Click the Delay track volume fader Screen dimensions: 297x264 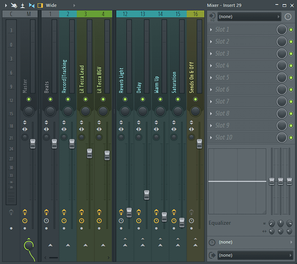coord(146,195)
